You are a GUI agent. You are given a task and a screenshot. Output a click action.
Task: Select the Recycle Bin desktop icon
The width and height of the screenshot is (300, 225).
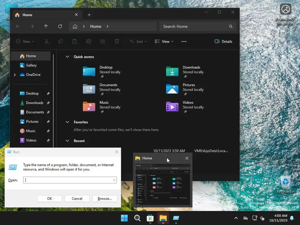coord(285,185)
